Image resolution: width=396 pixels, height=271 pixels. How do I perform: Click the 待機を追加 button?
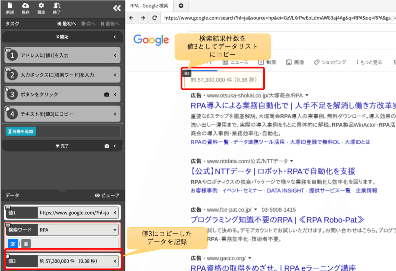21,132
